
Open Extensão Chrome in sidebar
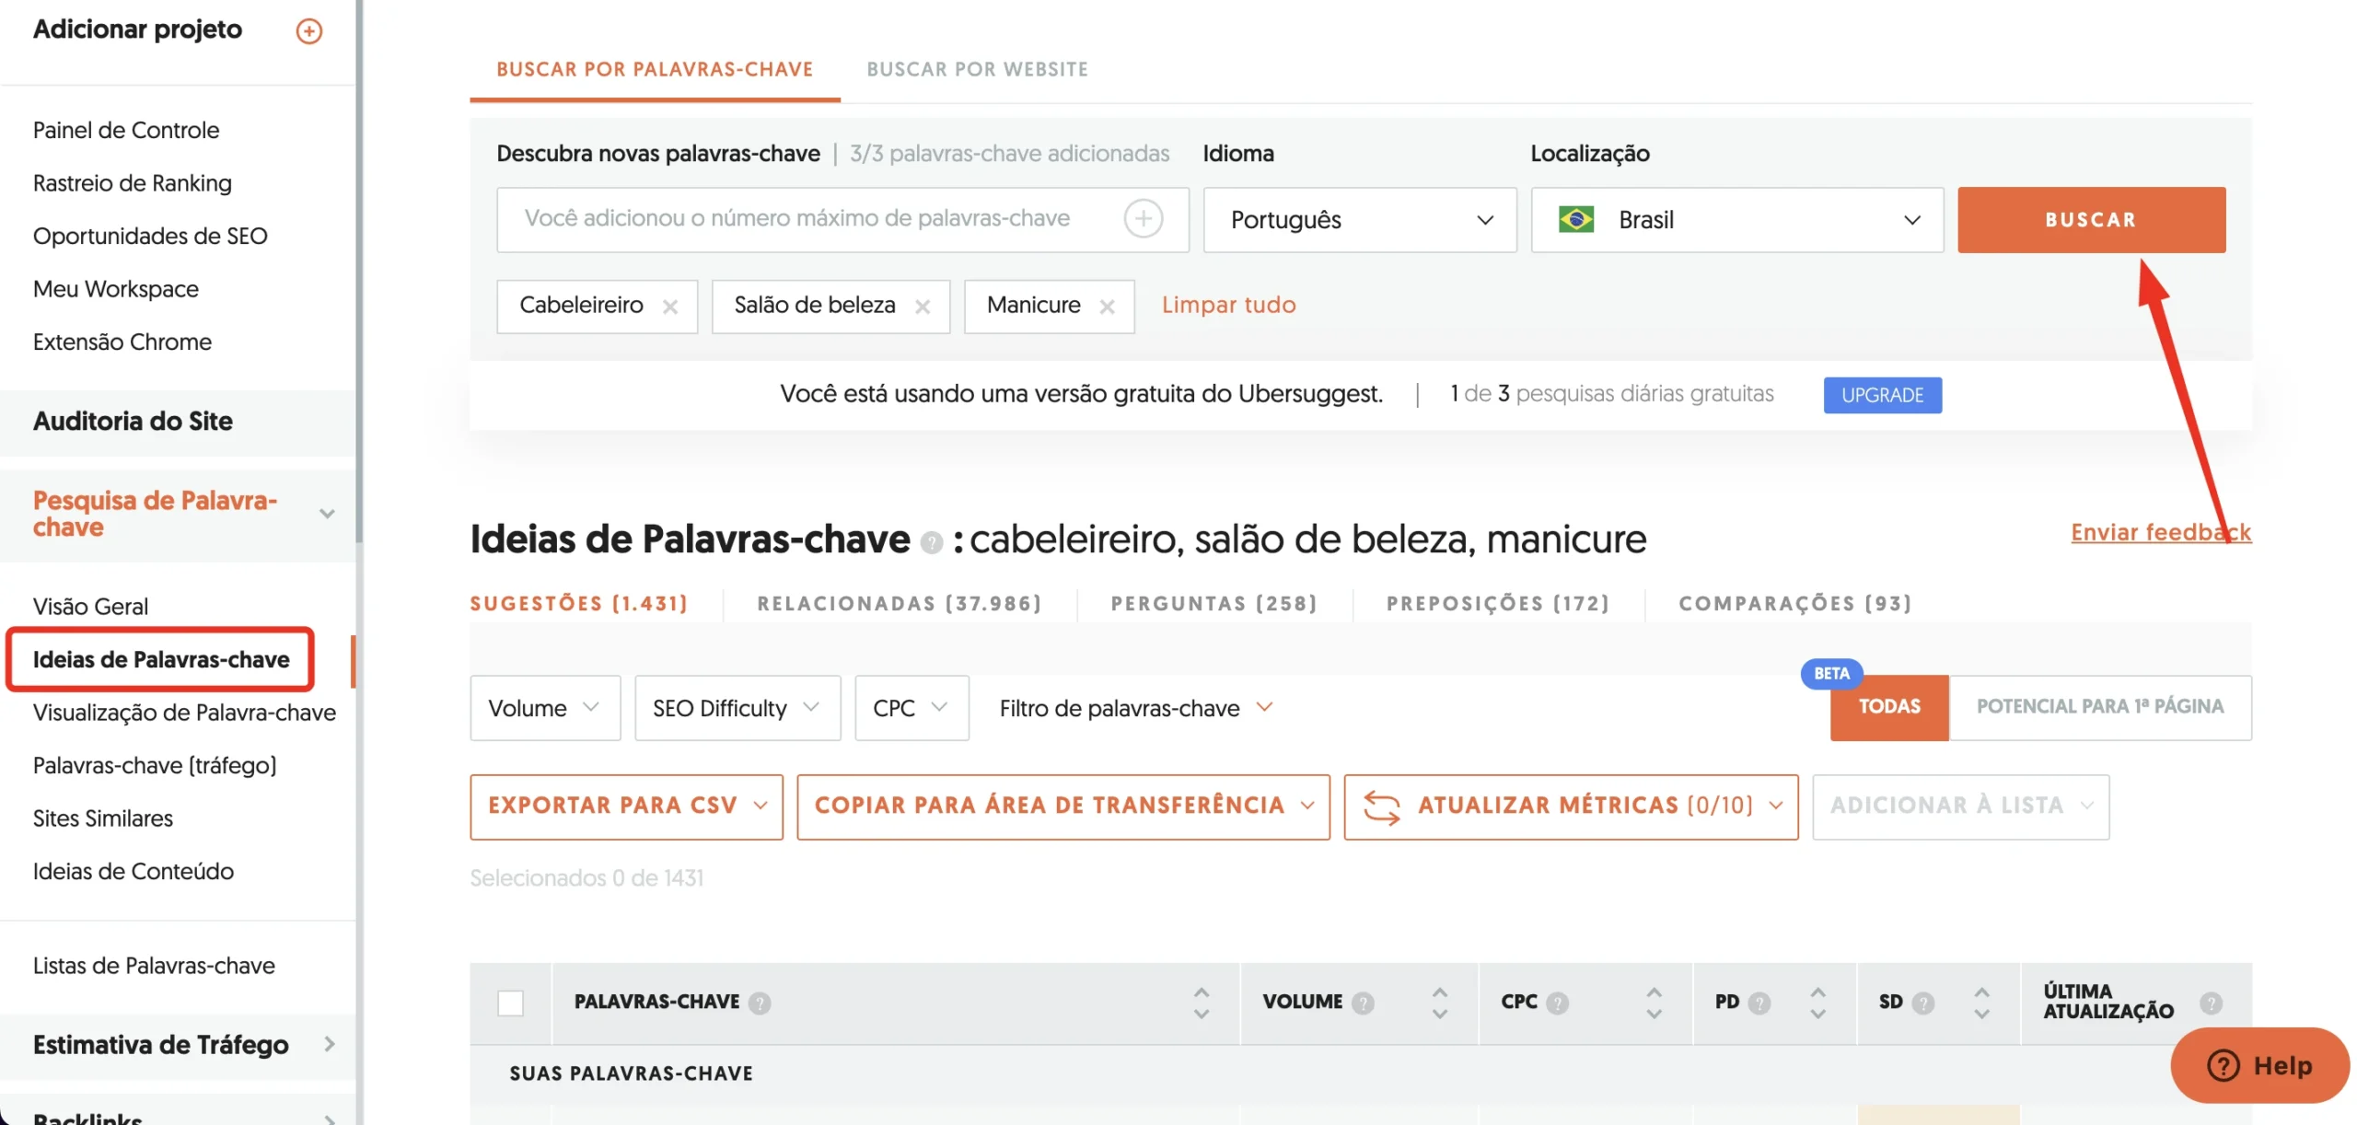[122, 342]
